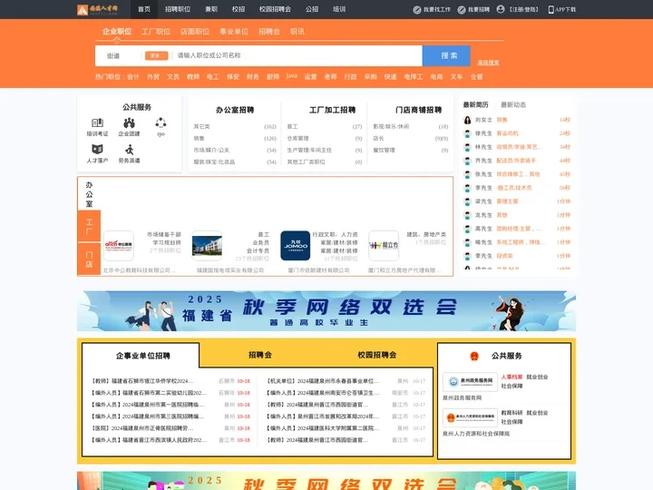This screenshot has width=653, height=490.
Task: Click hot job keyword java
Action: pyautogui.click(x=291, y=76)
